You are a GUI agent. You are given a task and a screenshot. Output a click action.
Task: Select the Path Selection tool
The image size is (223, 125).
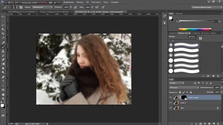point(3,86)
